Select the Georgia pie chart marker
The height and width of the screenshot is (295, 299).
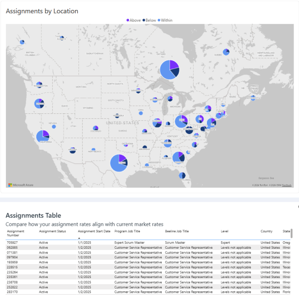click(178, 158)
